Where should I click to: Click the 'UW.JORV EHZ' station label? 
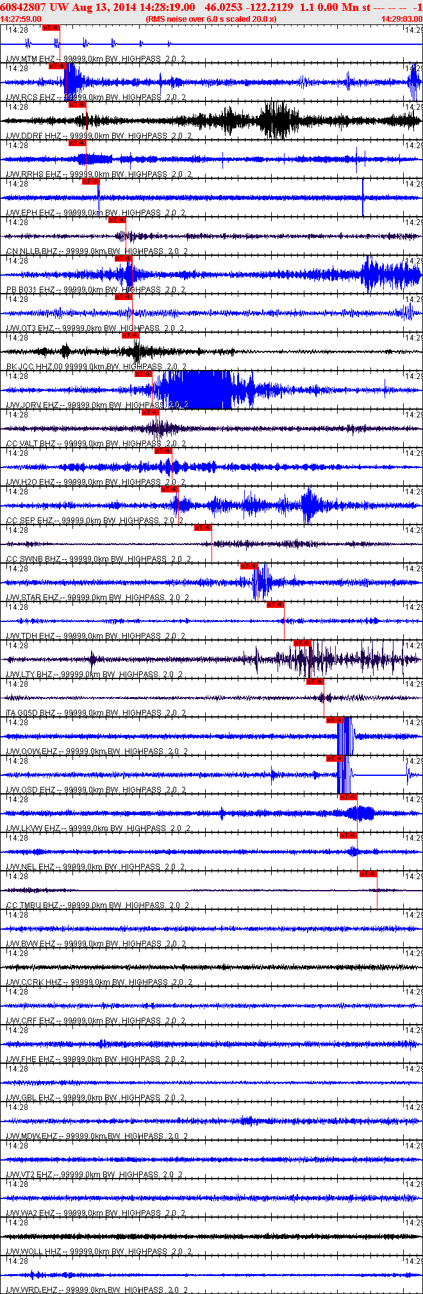32,405
